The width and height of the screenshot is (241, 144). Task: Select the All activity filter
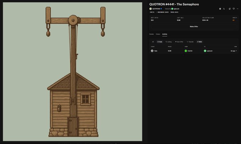click(x=153, y=42)
